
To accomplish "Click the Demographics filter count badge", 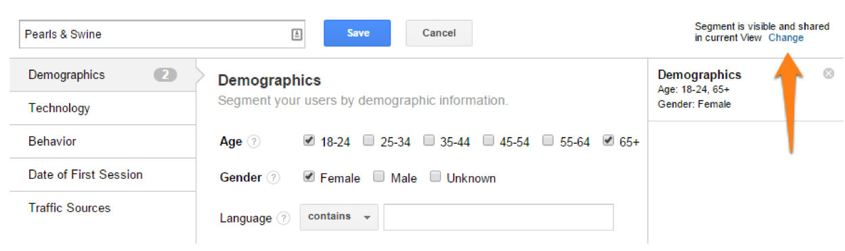I will [165, 75].
